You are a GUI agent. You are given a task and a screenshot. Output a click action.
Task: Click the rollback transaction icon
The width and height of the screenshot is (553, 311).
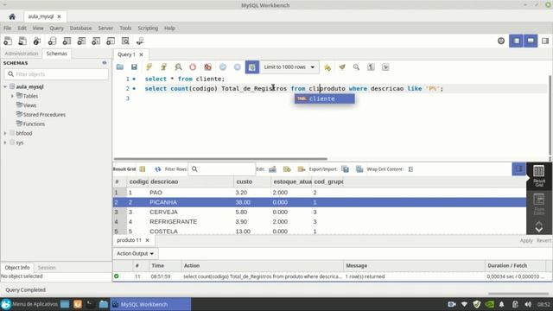[x=238, y=67]
